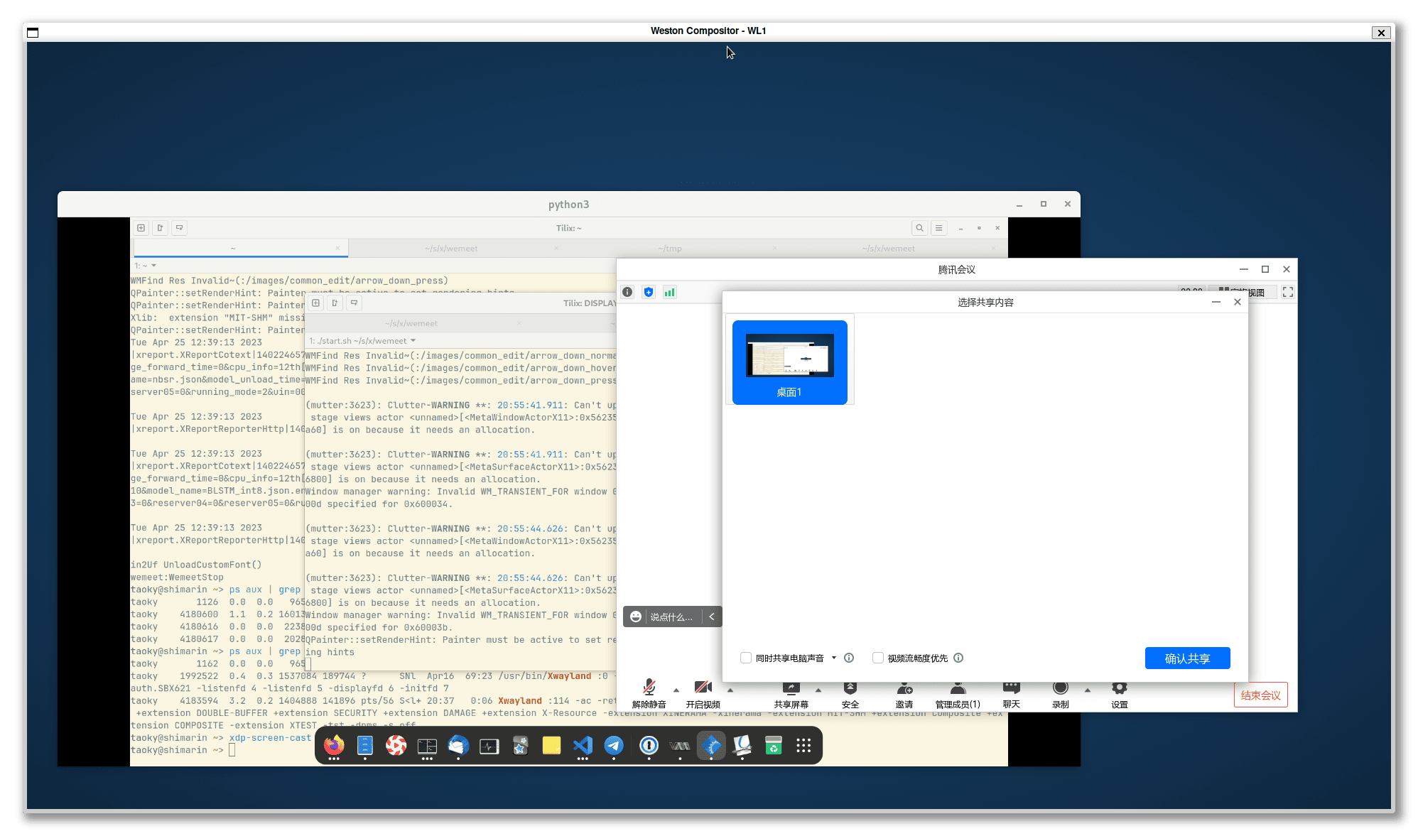
Task: Open the Tilix hamburger menu
Action: pyautogui.click(x=938, y=228)
